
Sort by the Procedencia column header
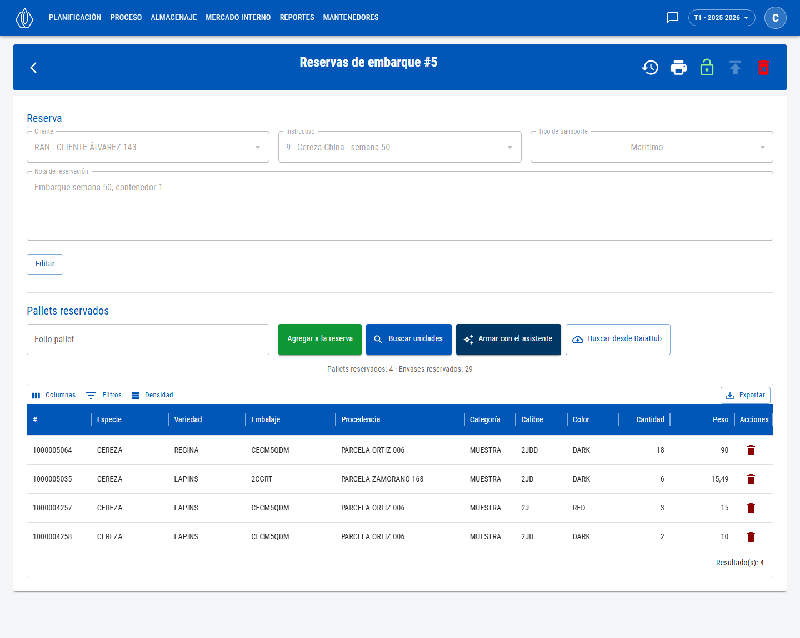(361, 420)
